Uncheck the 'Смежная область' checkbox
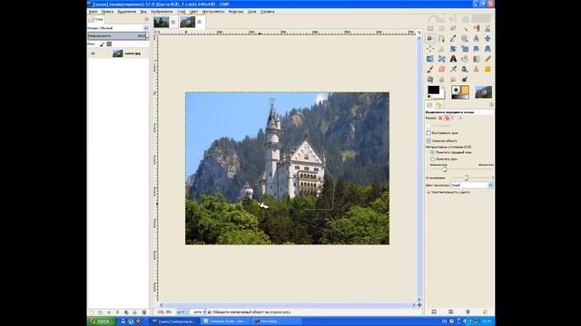Image resolution: width=581 pixels, height=326 pixels. pos(428,141)
